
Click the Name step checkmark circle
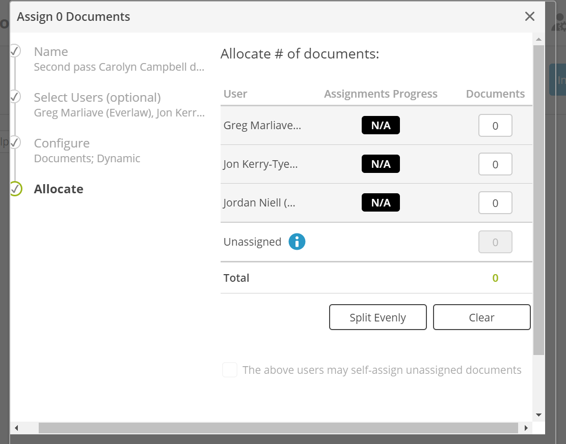tap(14, 51)
